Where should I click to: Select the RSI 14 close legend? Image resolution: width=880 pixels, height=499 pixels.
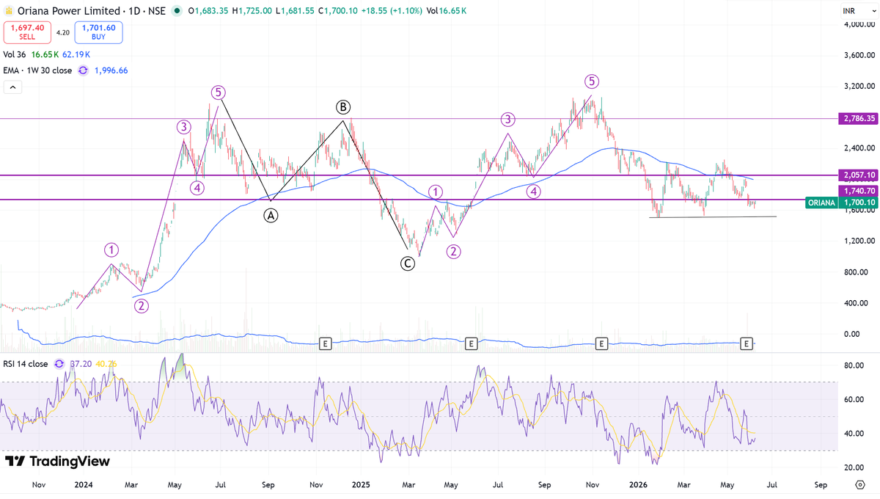pyautogui.click(x=26, y=363)
